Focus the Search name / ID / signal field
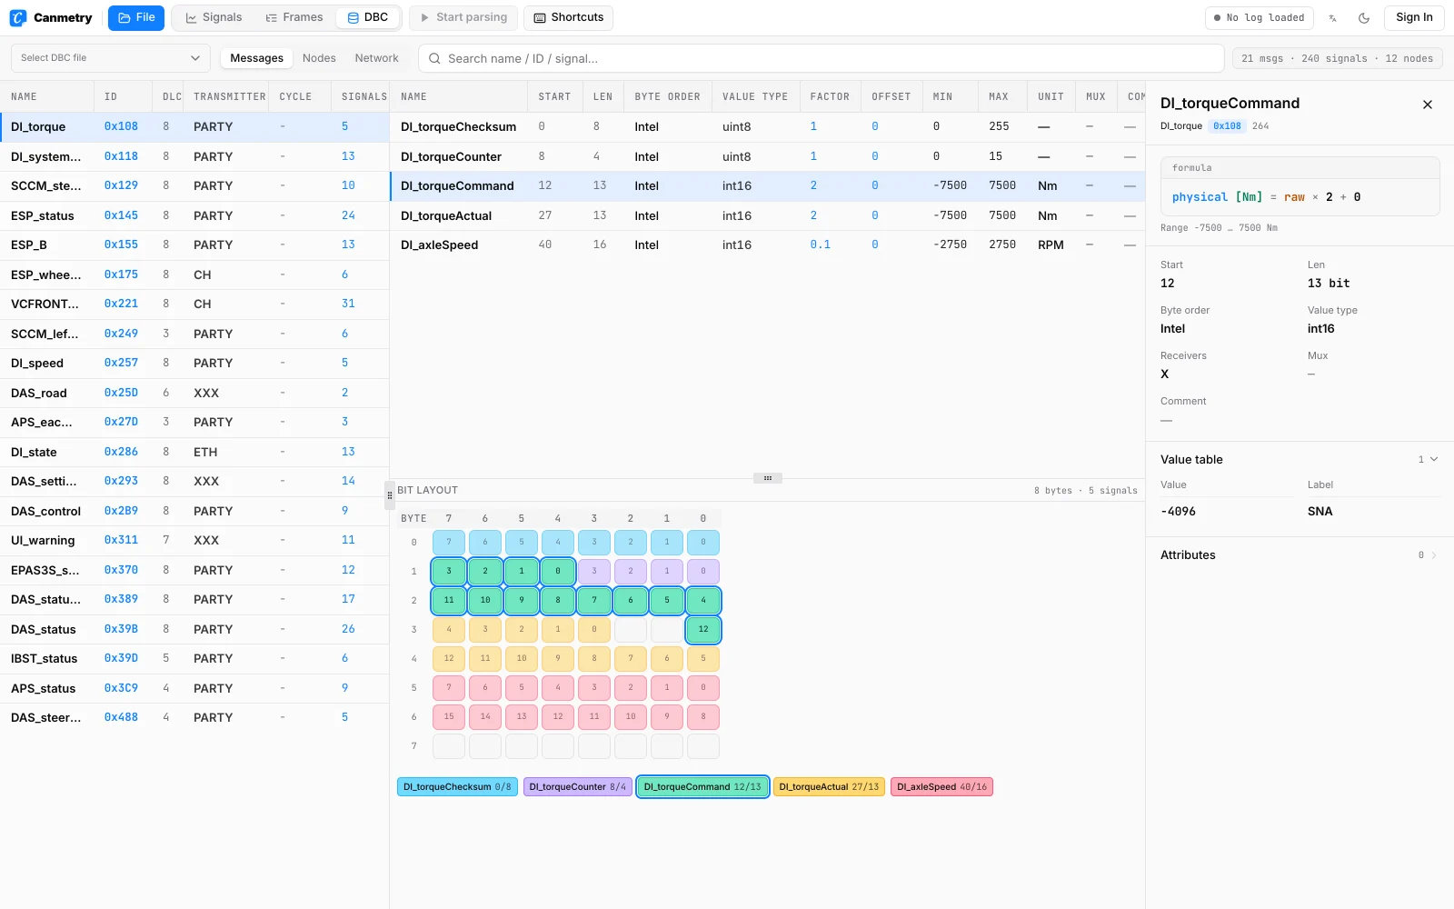 point(822,58)
